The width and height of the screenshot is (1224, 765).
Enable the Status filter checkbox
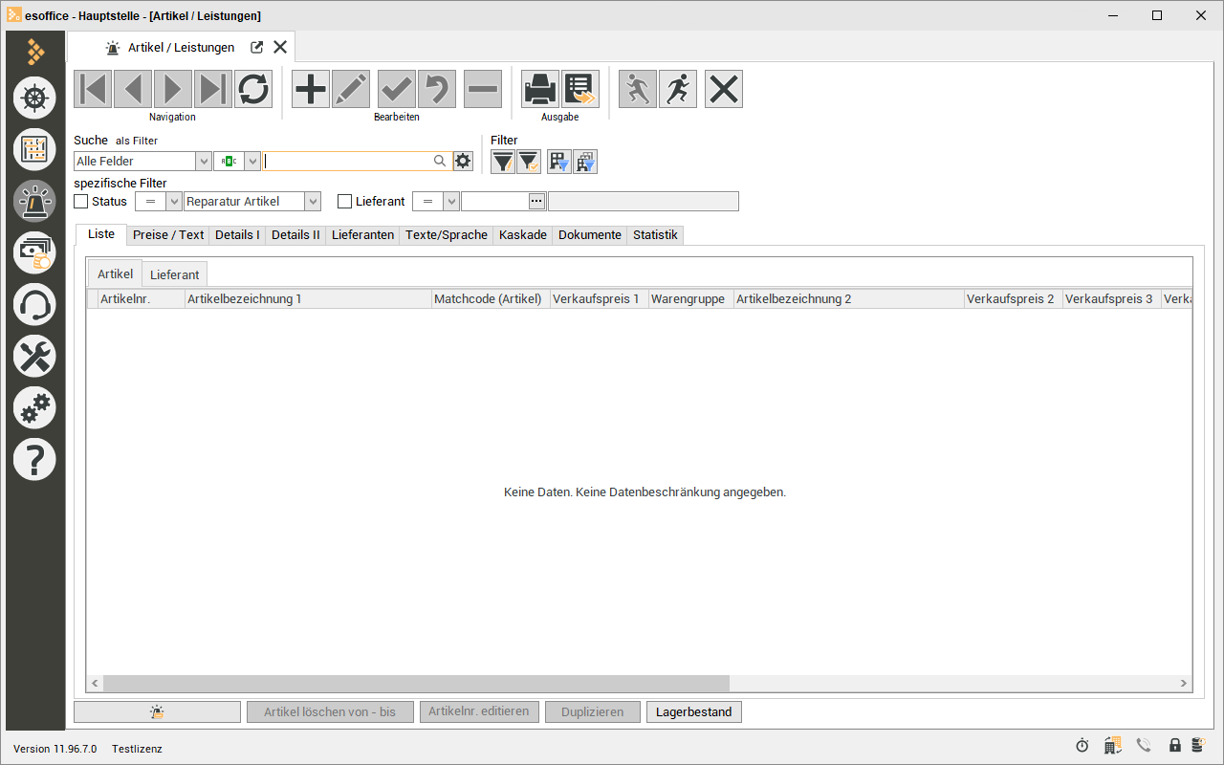[x=81, y=202]
